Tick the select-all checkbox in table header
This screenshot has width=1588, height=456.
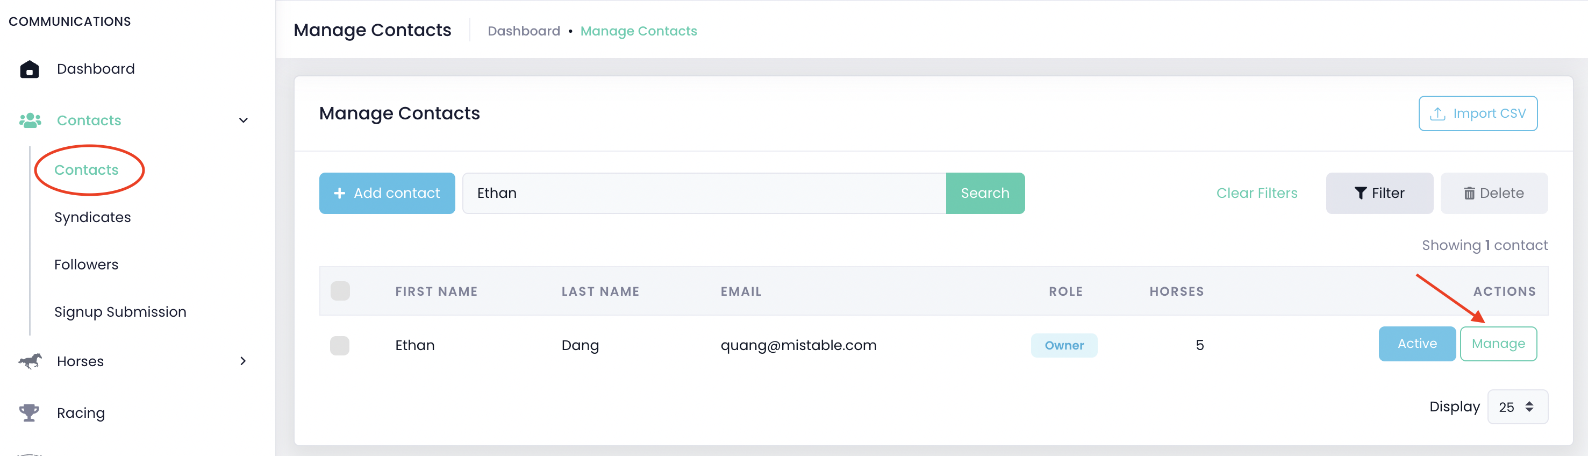coord(340,290)
